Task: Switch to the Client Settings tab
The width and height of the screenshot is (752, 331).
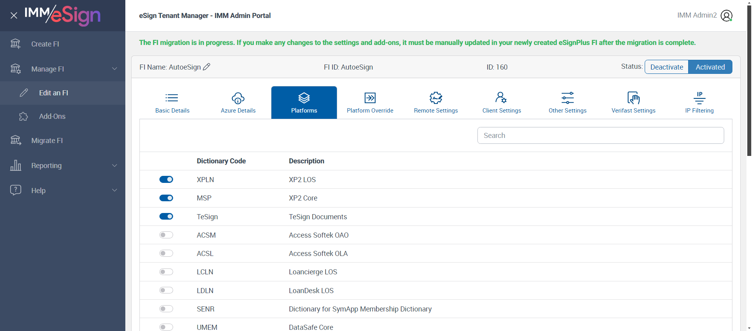Action: 502,102
